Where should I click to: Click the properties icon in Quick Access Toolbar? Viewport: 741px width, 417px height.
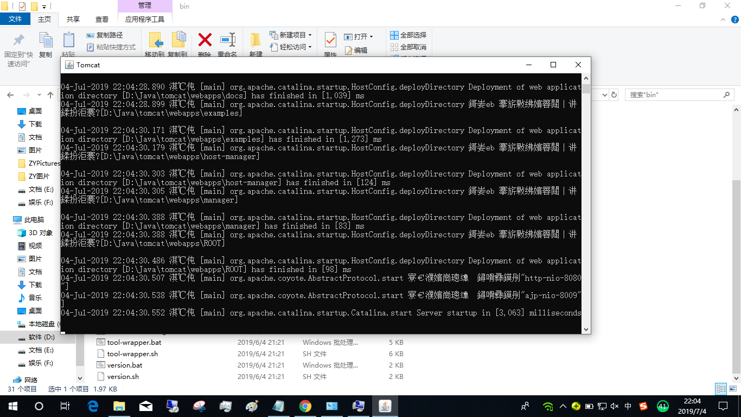(22, 7)
